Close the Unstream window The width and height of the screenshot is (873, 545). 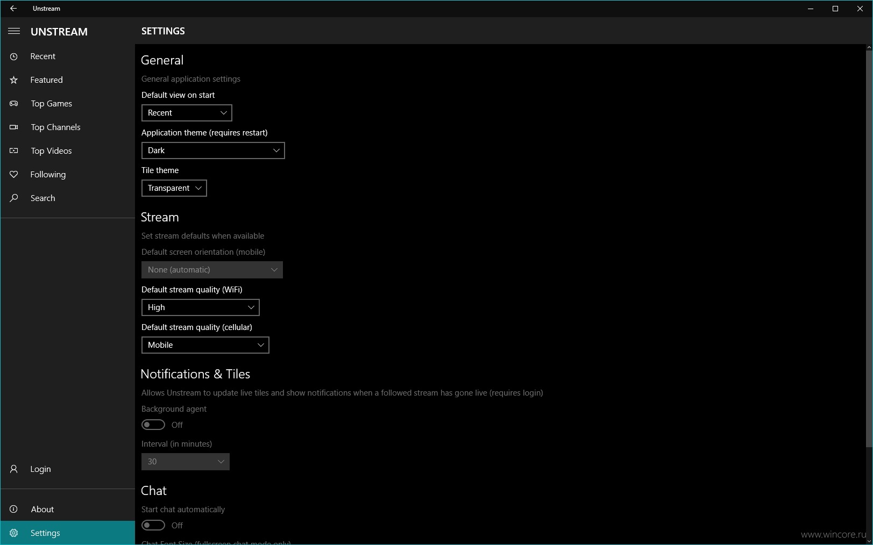pyautogui.click(x=860, y=9)
